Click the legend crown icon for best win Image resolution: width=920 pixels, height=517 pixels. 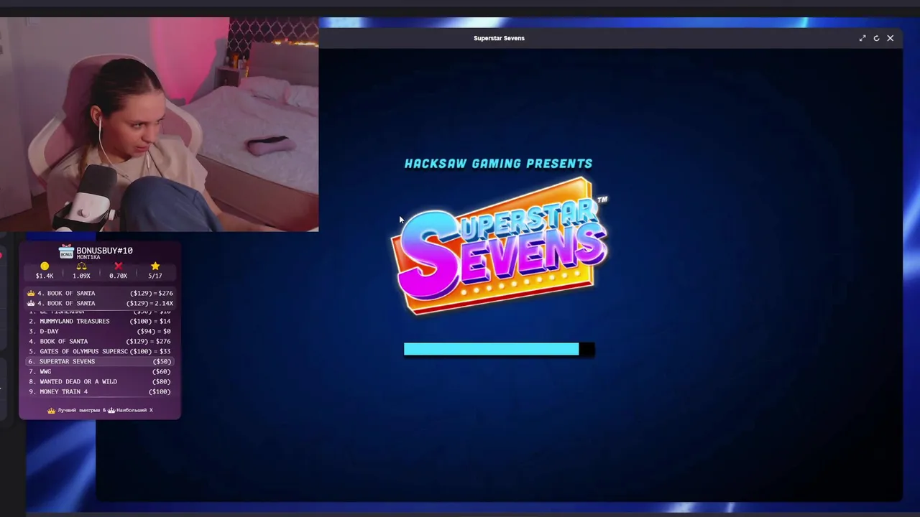tap(51, 410)
